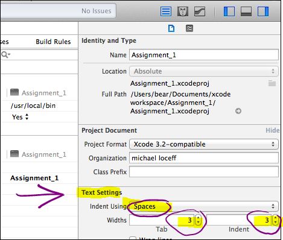This screenshot has height=240, width=283.
Task: Click the Tab width stepper
Action: click(199, 220)
